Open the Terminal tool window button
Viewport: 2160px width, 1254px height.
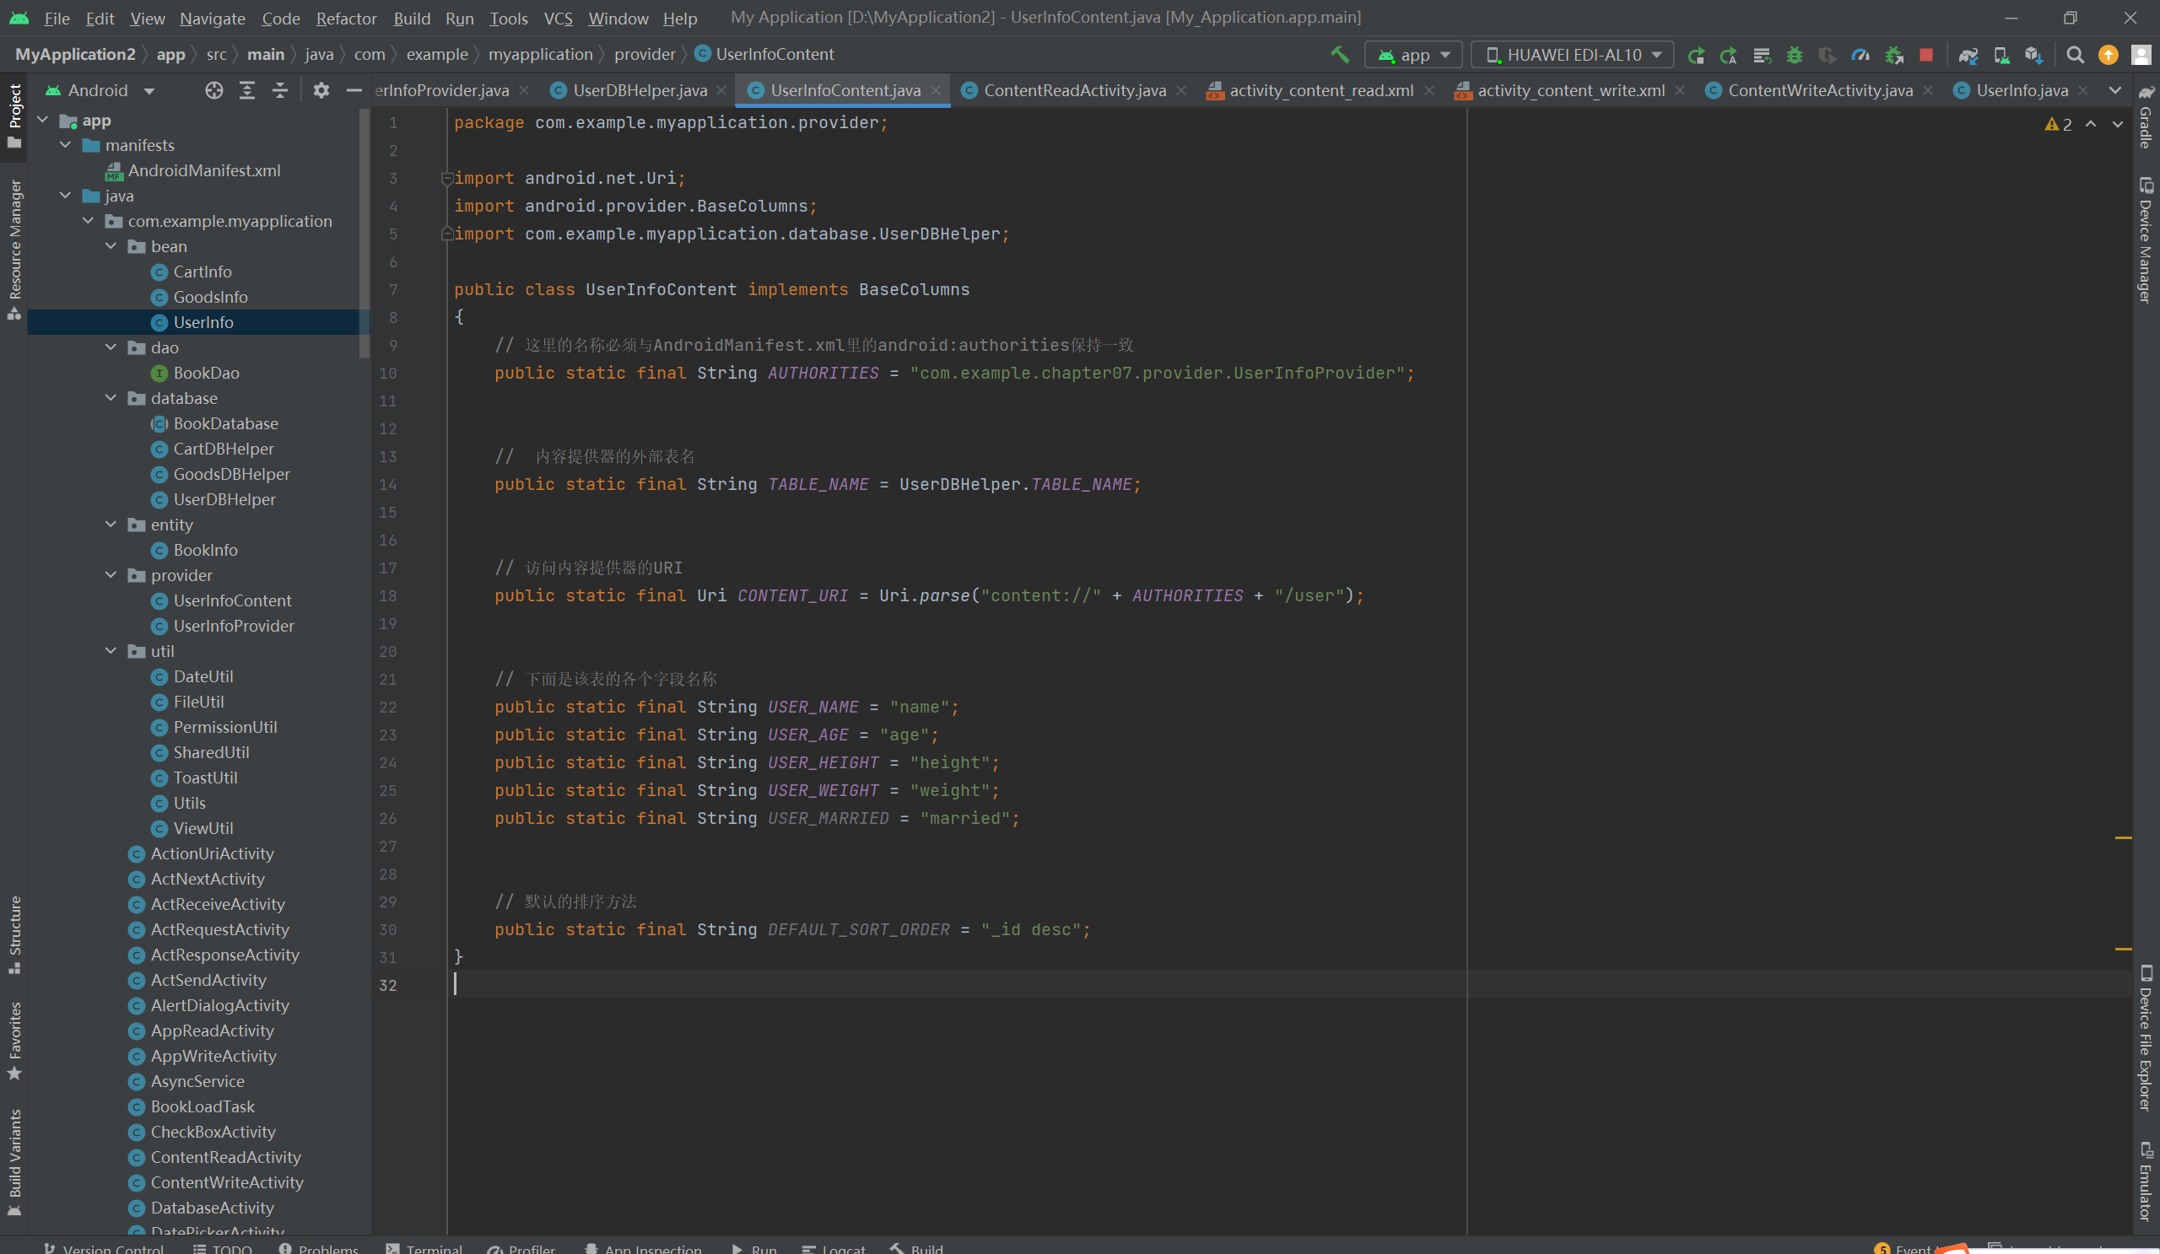[x=424, y=1248]
